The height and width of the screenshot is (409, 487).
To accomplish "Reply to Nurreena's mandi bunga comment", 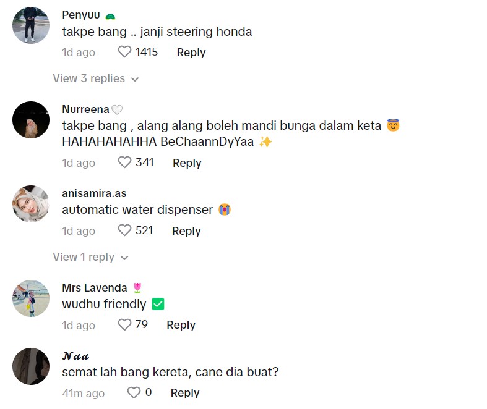I will (x=187, y=163).
